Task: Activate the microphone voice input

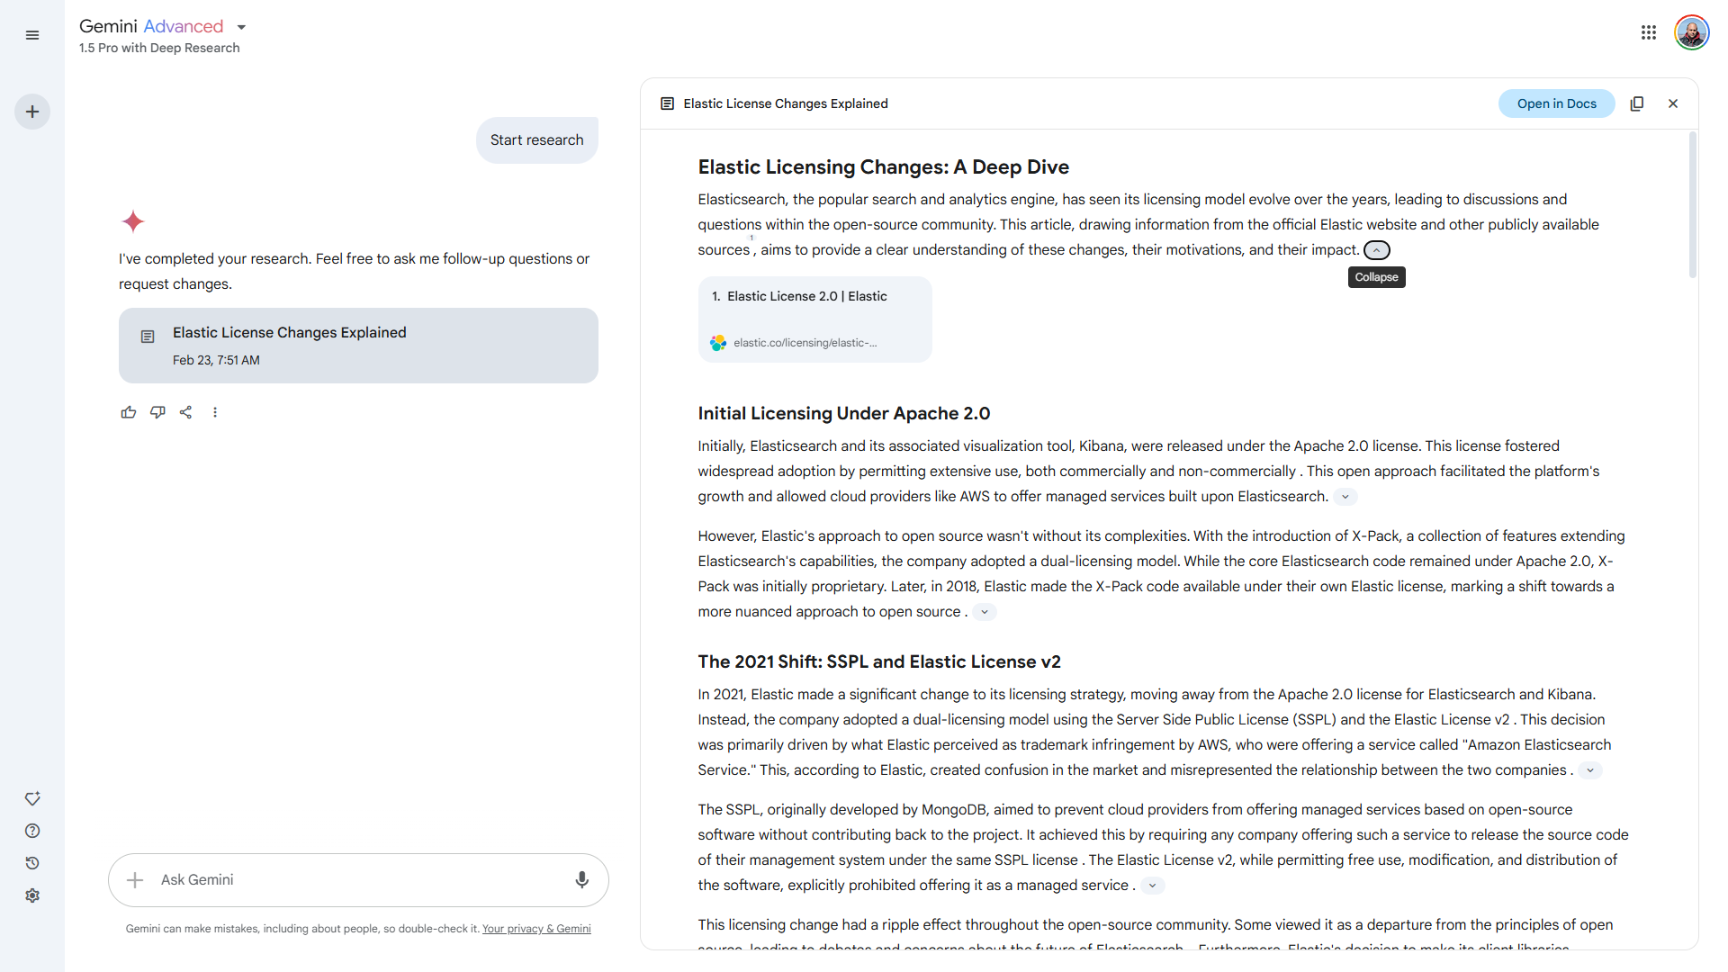Action: (582, 879)
